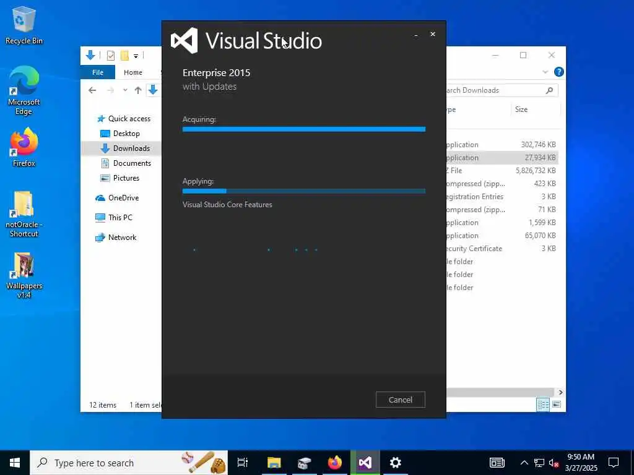Click the Visual Studio logo icon in installer
This screenshot has width=634, height=475.
pos(185,41)
